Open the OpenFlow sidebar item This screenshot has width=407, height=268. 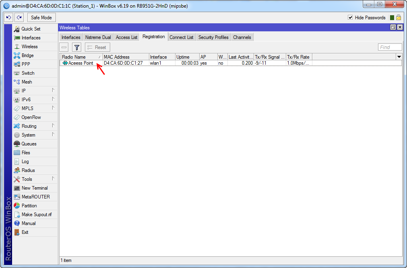tap(35, 117)
